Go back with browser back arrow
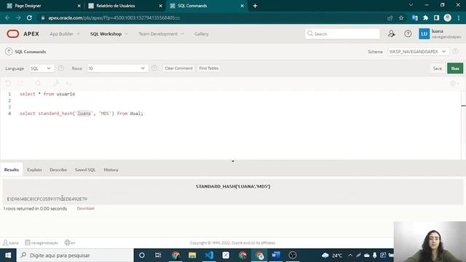The height and width of the screenshot is (262, 466). [7, 17]
